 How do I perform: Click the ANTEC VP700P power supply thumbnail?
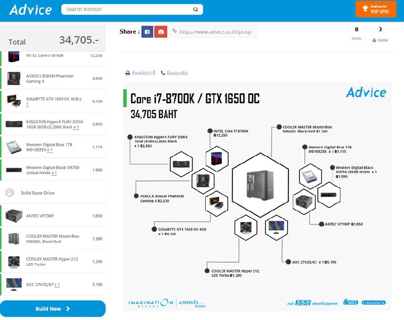(14, 216)
